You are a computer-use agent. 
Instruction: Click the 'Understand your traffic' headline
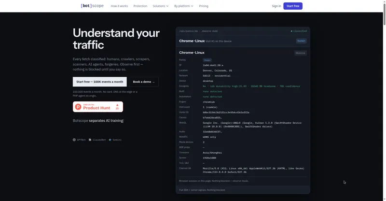point(116,39)
